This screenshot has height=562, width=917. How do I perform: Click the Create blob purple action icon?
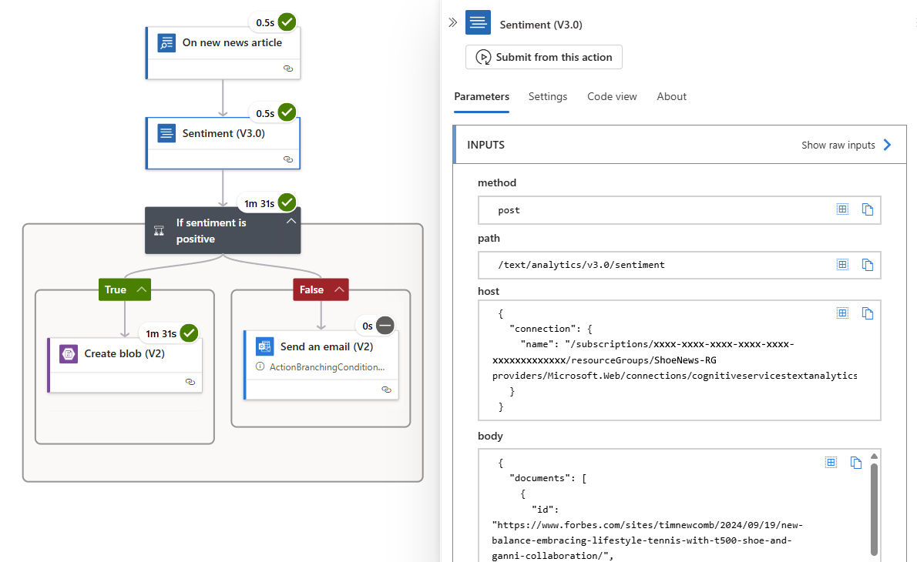point(69,353)
